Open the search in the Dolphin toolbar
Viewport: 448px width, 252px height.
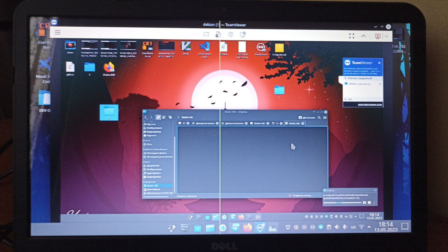[x=319, y=118]
